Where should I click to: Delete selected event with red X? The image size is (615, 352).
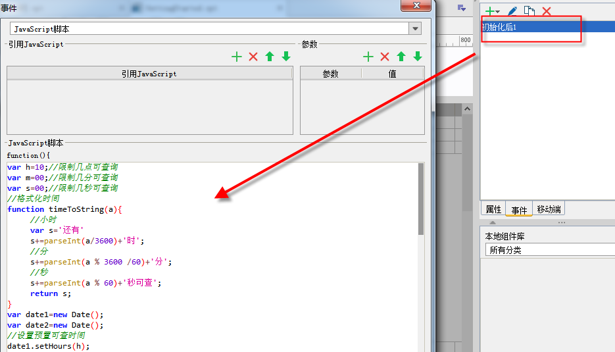pos(547,11)
